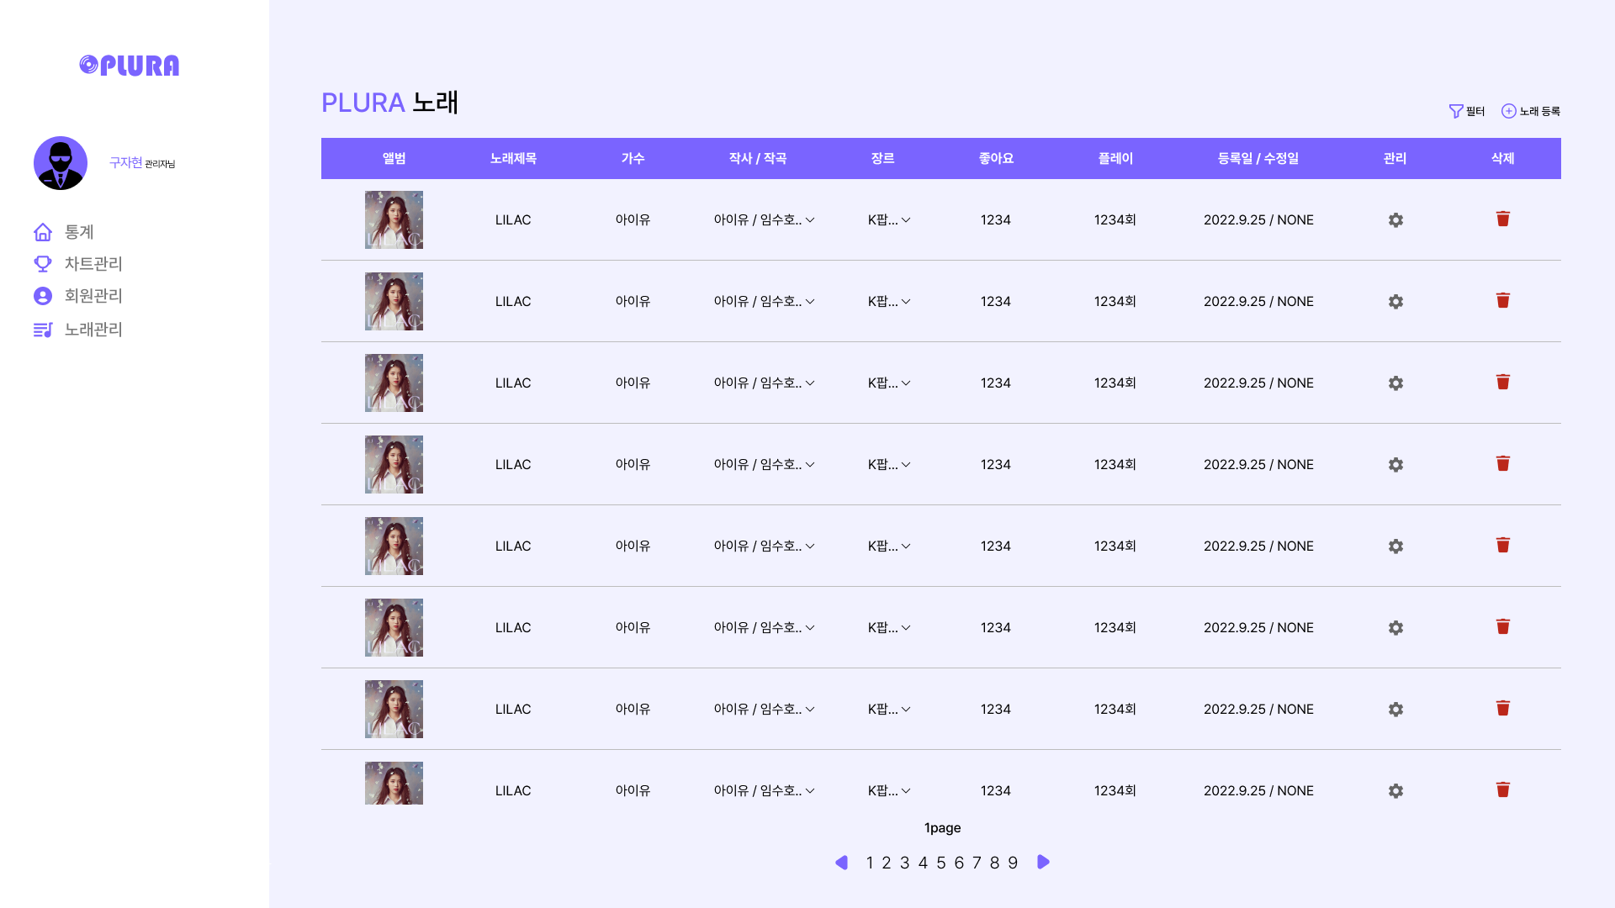
Task: Open genre chevron in the seventh row
Action: click(906, 710)
